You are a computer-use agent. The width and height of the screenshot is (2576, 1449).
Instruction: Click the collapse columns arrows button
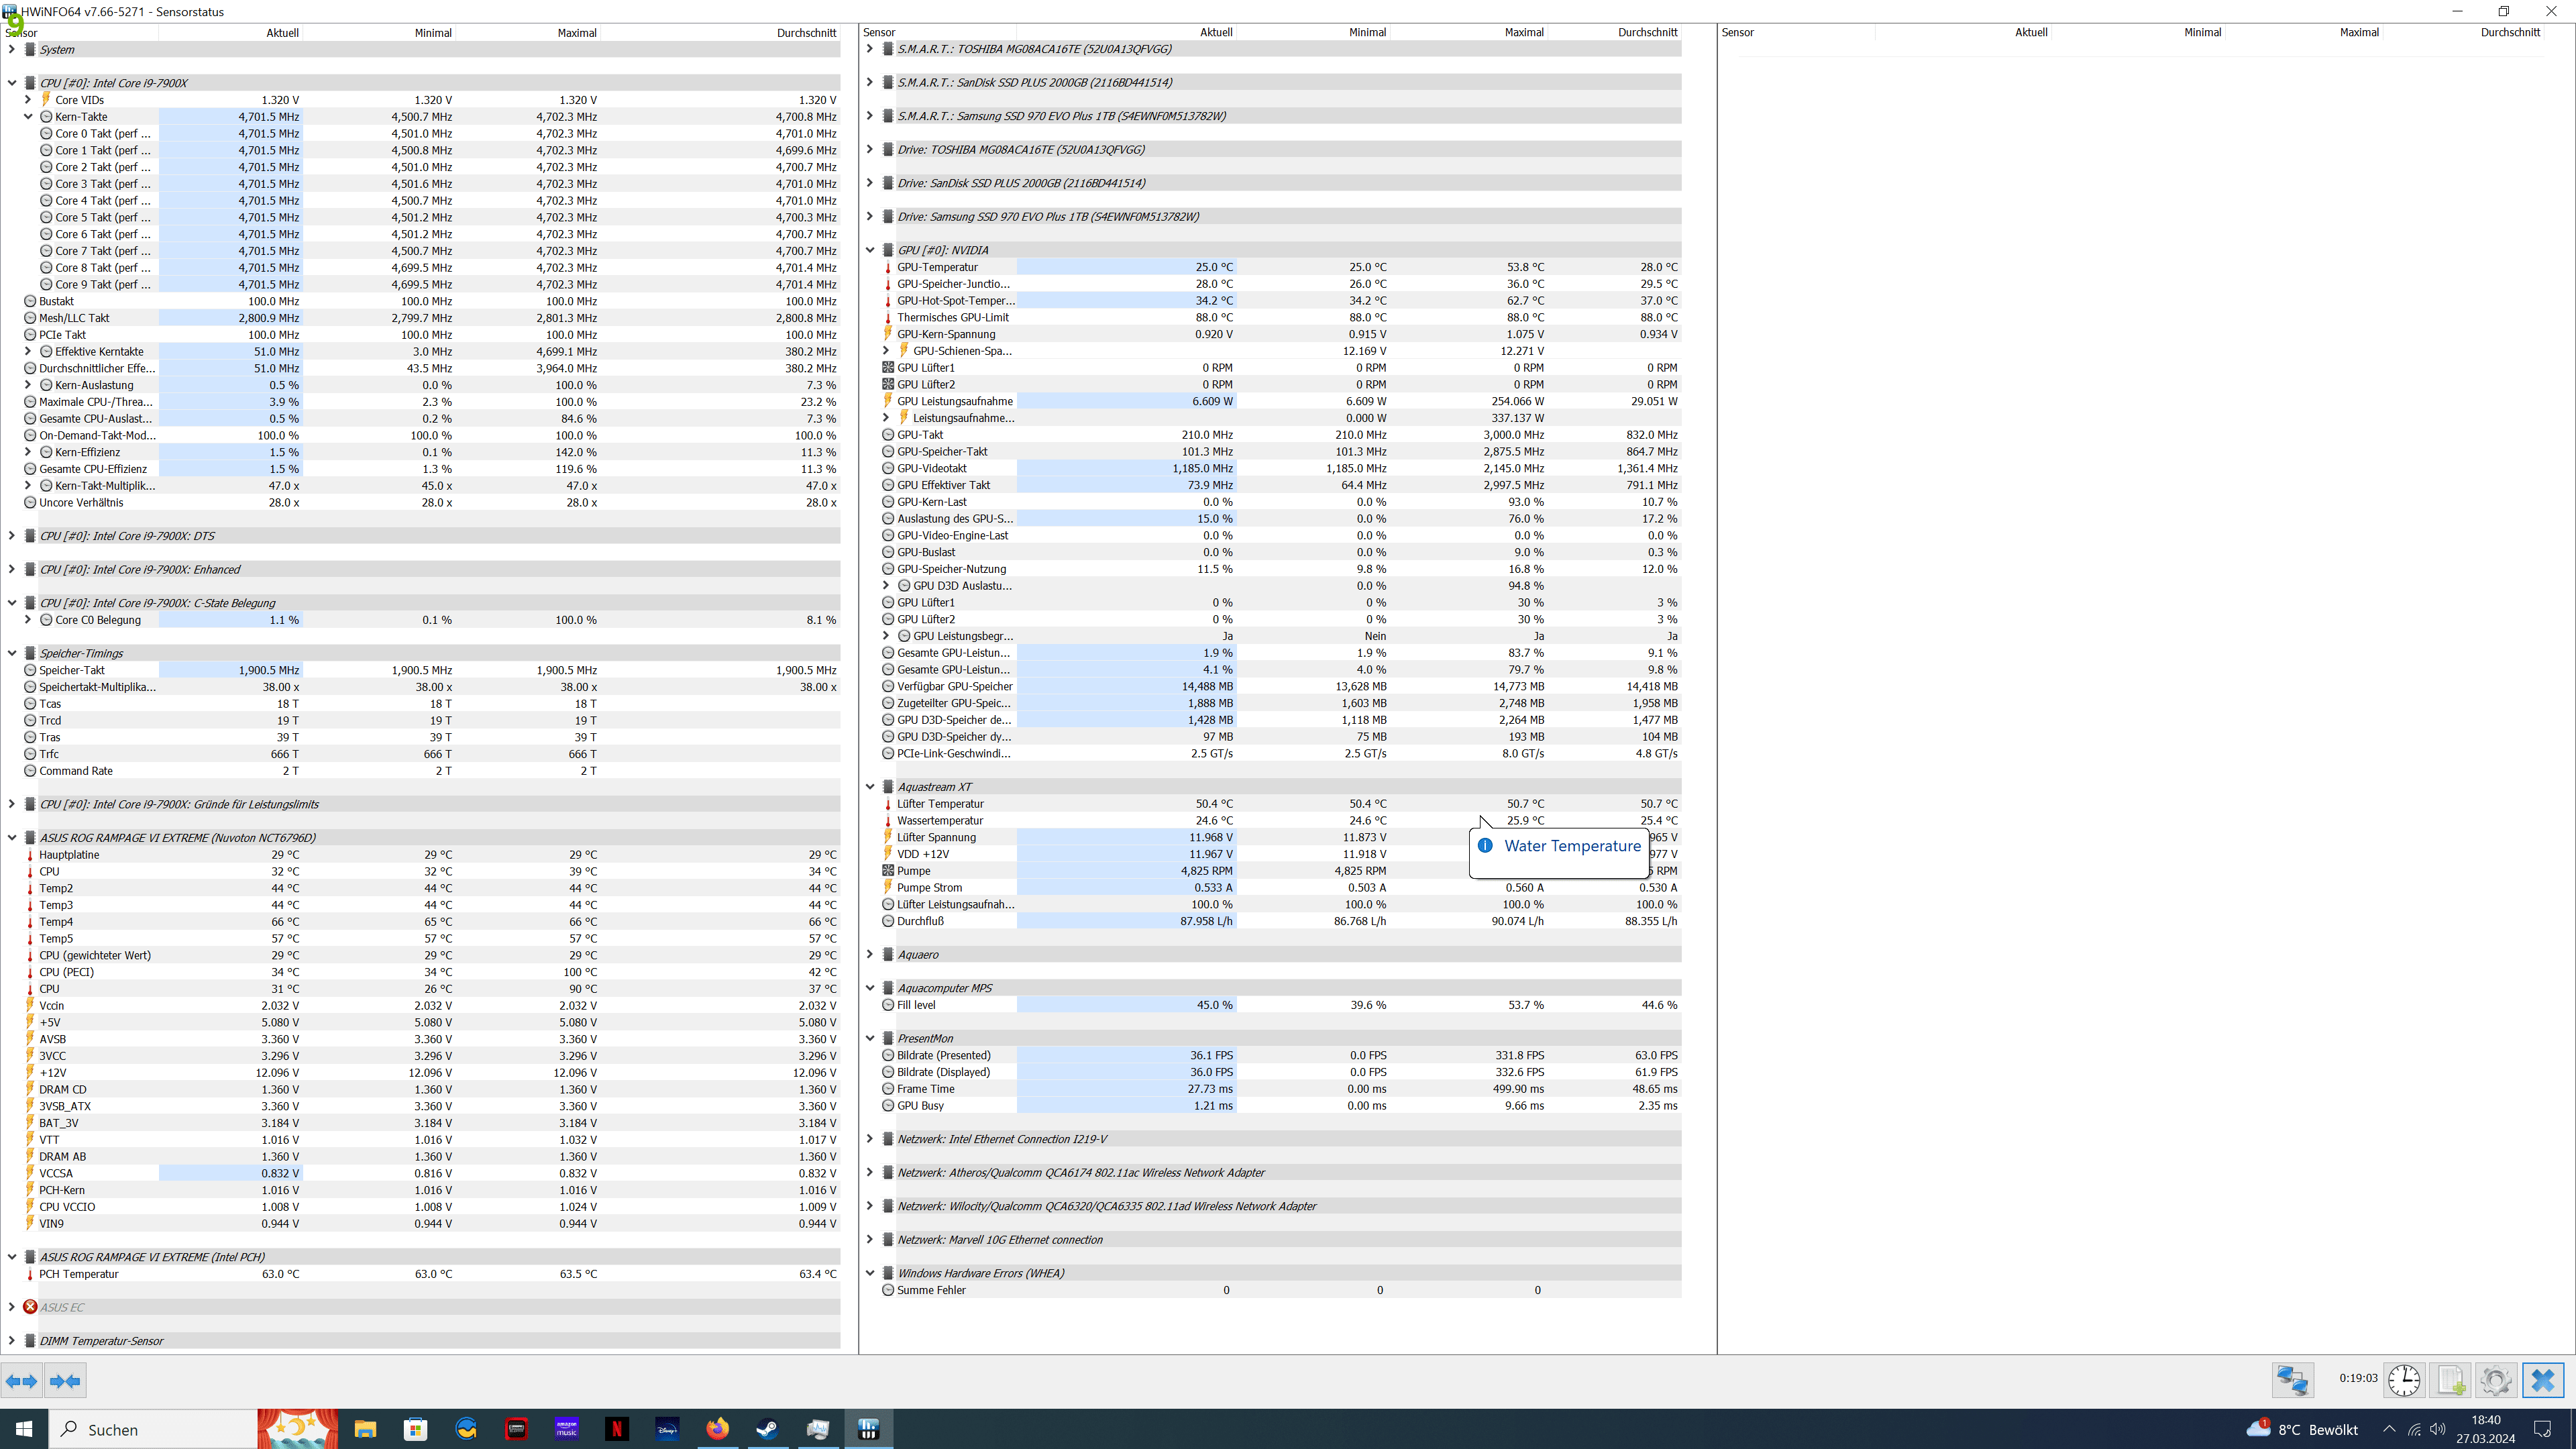tap(65, 1381)
